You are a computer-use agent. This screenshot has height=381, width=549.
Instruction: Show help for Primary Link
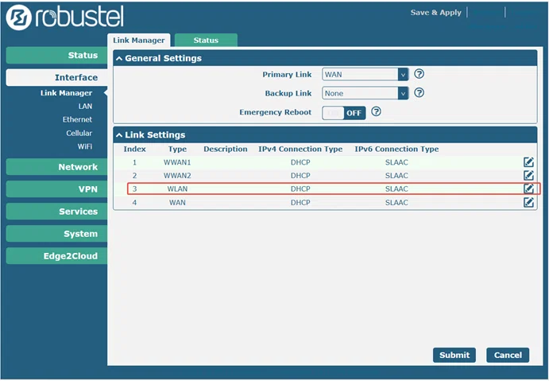click(x=419, y=74)
